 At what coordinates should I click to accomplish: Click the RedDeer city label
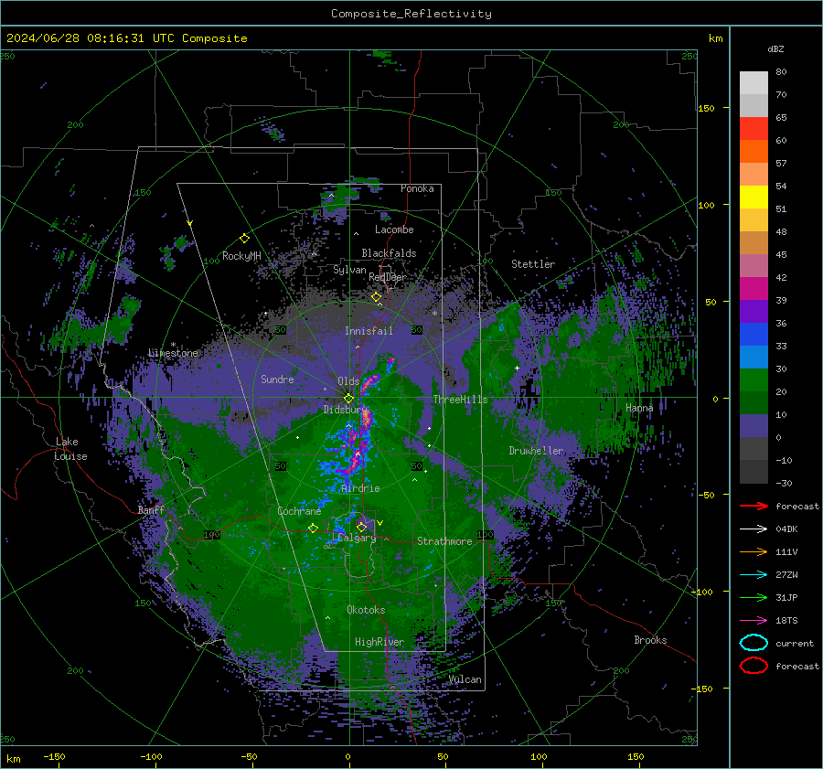[388, 277]
